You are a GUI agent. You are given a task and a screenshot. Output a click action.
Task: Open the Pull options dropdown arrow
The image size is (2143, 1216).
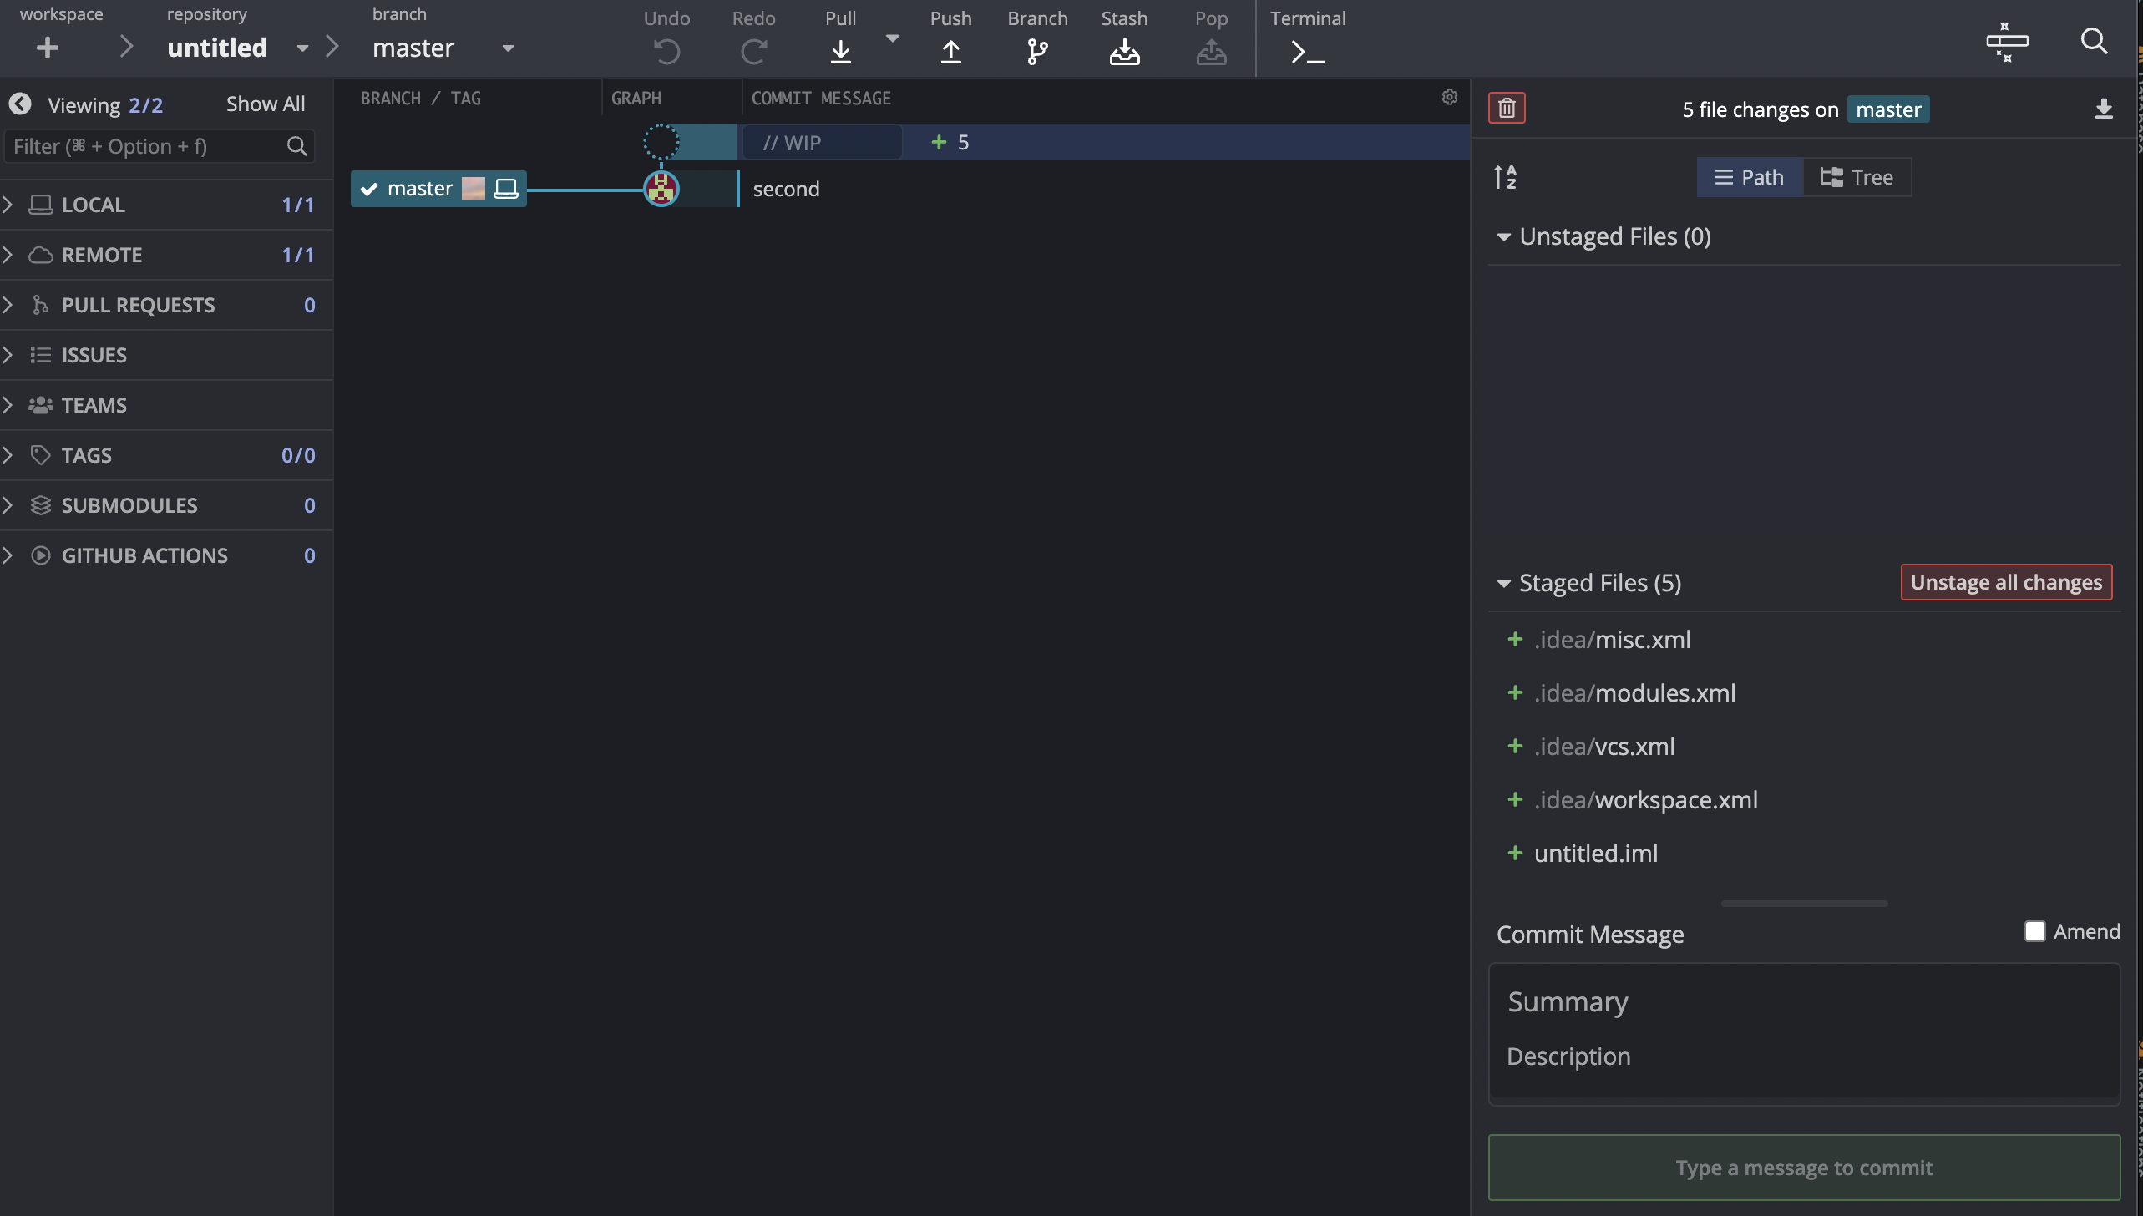click(892, 38)
